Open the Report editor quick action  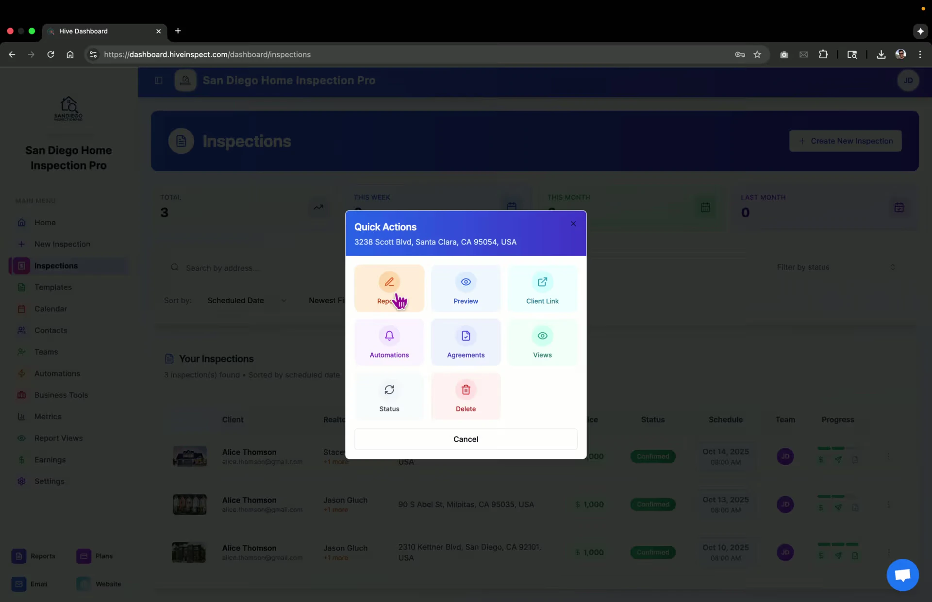tap(389, 288)
